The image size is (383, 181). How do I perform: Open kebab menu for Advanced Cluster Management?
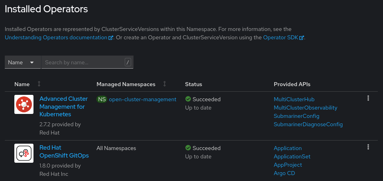pos(368,98)
